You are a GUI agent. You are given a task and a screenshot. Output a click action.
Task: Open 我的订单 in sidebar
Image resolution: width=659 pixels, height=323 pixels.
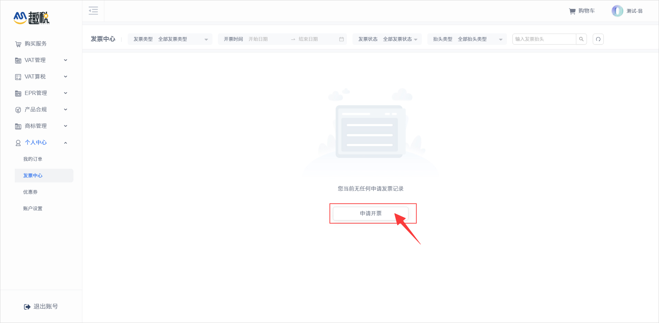(33, 159)
